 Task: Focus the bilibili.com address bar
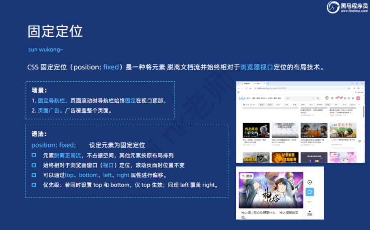tap(302, 88)
